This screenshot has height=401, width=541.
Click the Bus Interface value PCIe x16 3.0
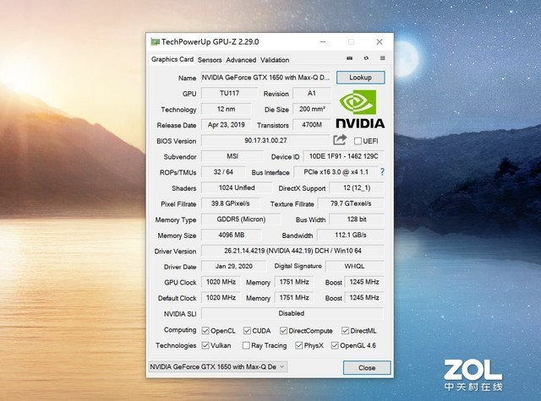336,172
